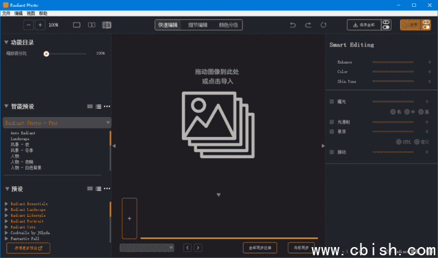Open the 视图 menu

pos(31,14)
